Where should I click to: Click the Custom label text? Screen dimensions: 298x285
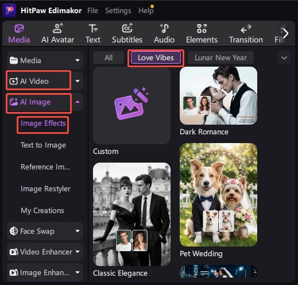coord(106,152)
